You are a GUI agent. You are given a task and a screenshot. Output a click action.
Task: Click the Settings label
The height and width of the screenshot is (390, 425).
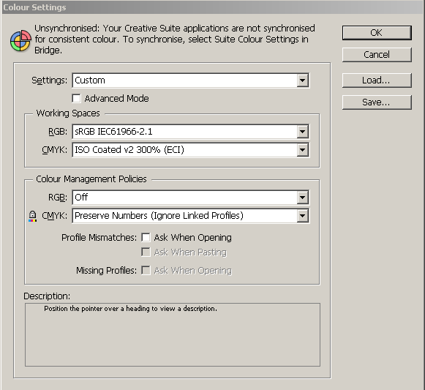click(x=49, y=80)
